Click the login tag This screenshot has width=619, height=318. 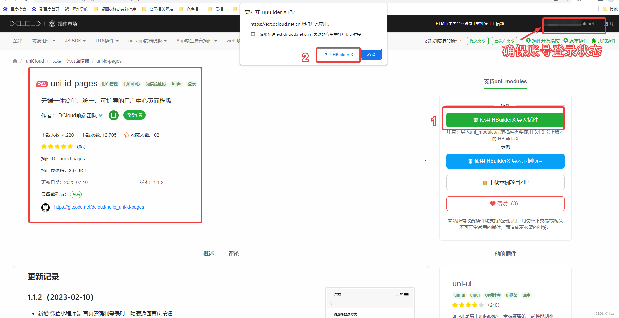(x=177, y=84)
